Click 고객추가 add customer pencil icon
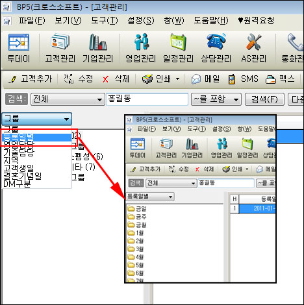This screenshot has height=305, width=304. pyautogui.click(x=12, y=79)
